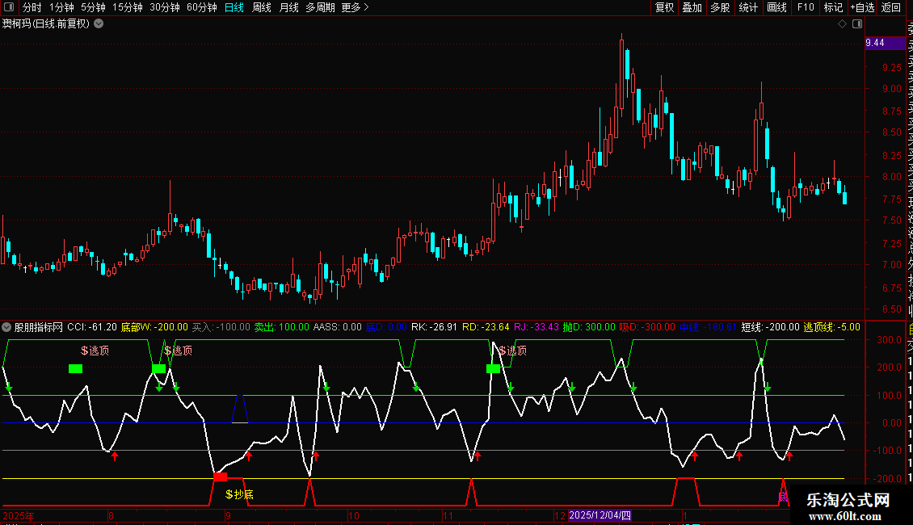Click the 吸D: -300.00 label

click(x=647, y=327)
